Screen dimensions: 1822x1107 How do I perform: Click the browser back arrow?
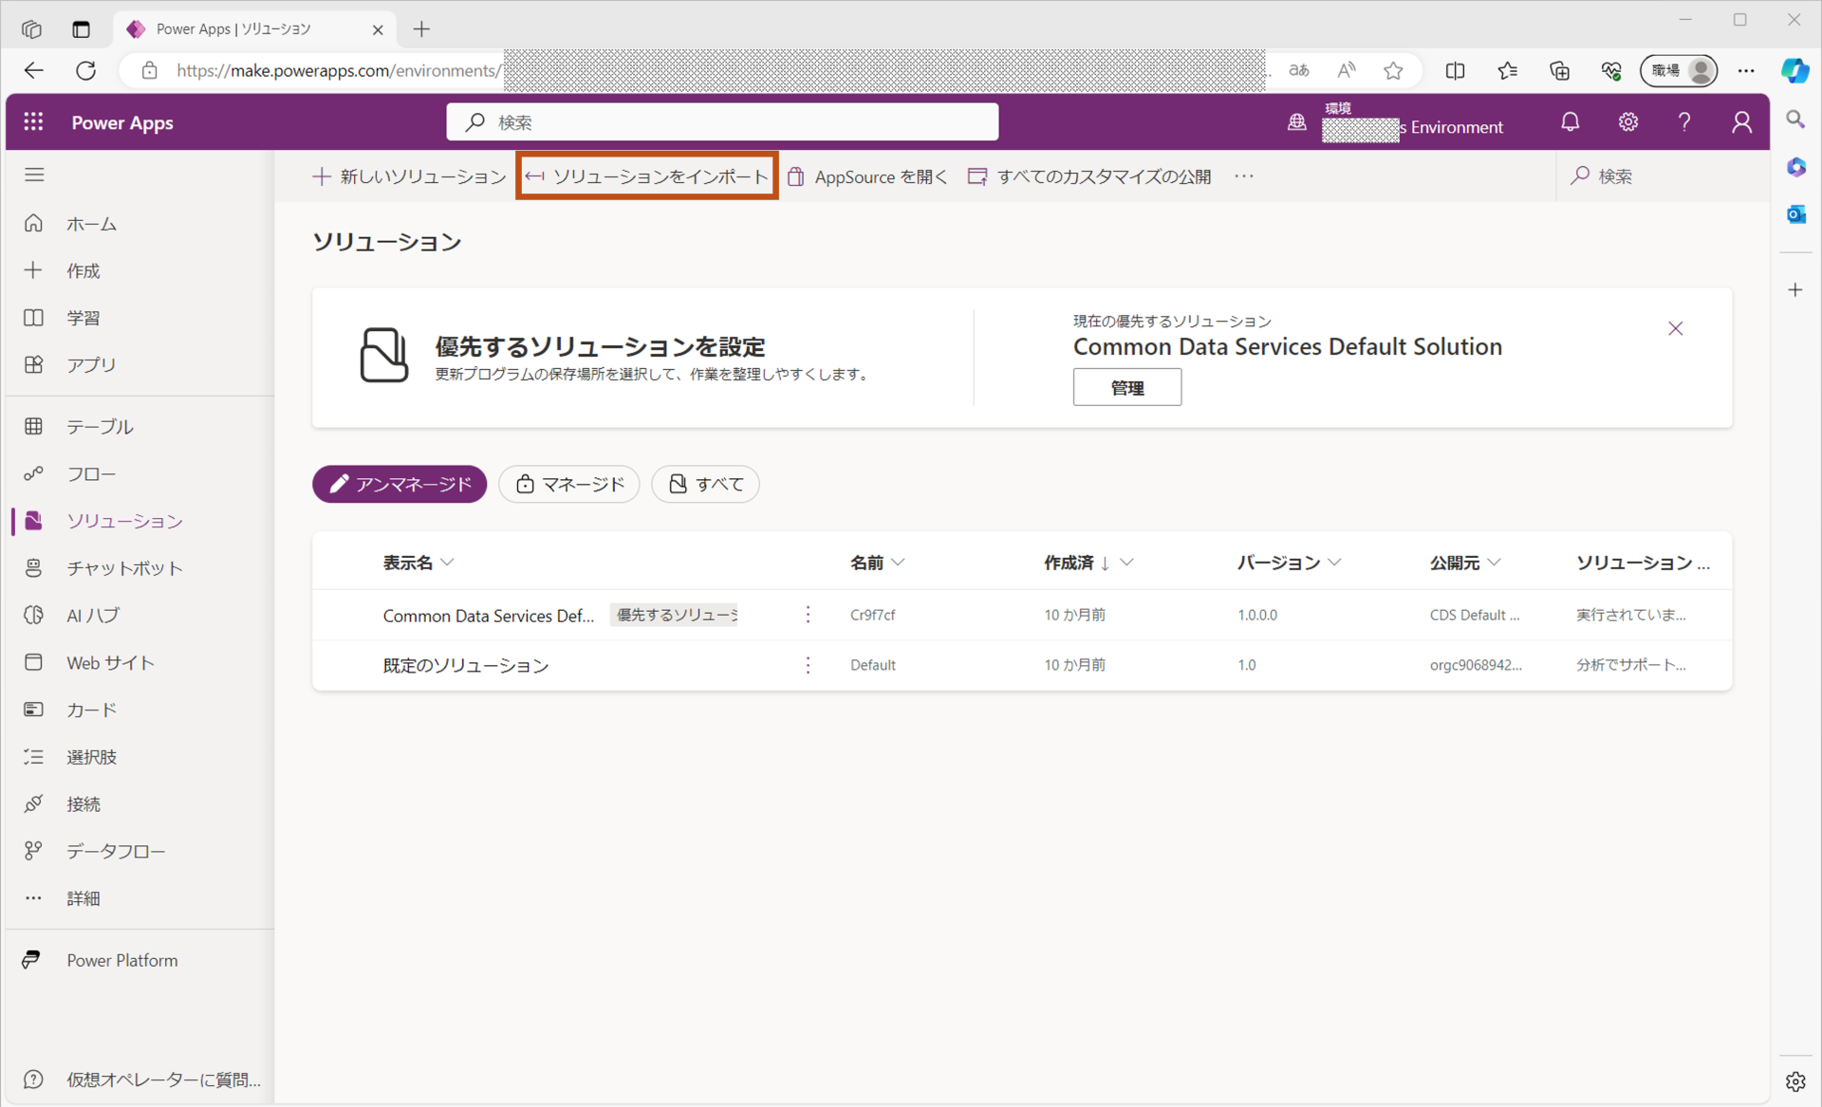click(x=34, y=70)
